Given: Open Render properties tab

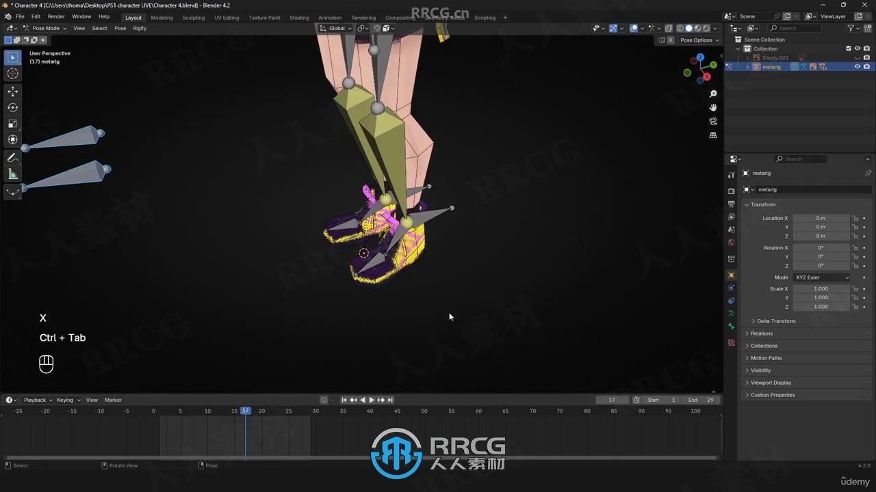Looking at the screenshot, I should pyautogui.click(x=731, y=191).
